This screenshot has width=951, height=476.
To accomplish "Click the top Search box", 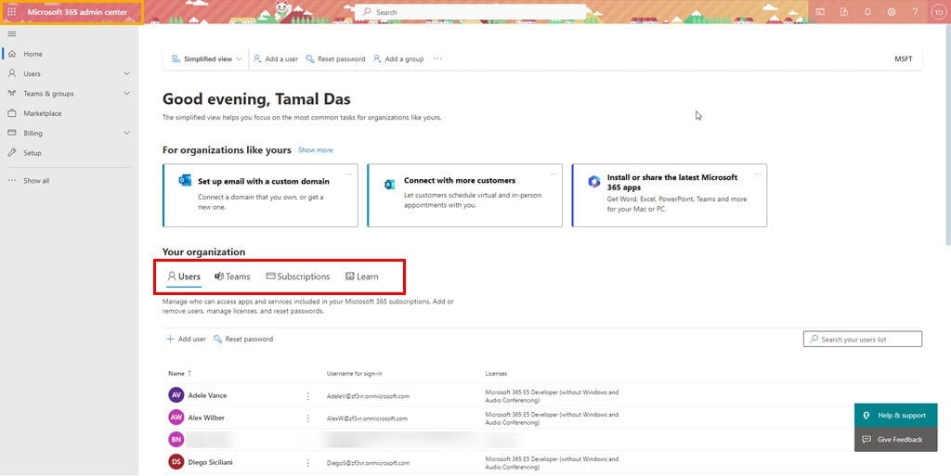I will click(x=471, y=12).
